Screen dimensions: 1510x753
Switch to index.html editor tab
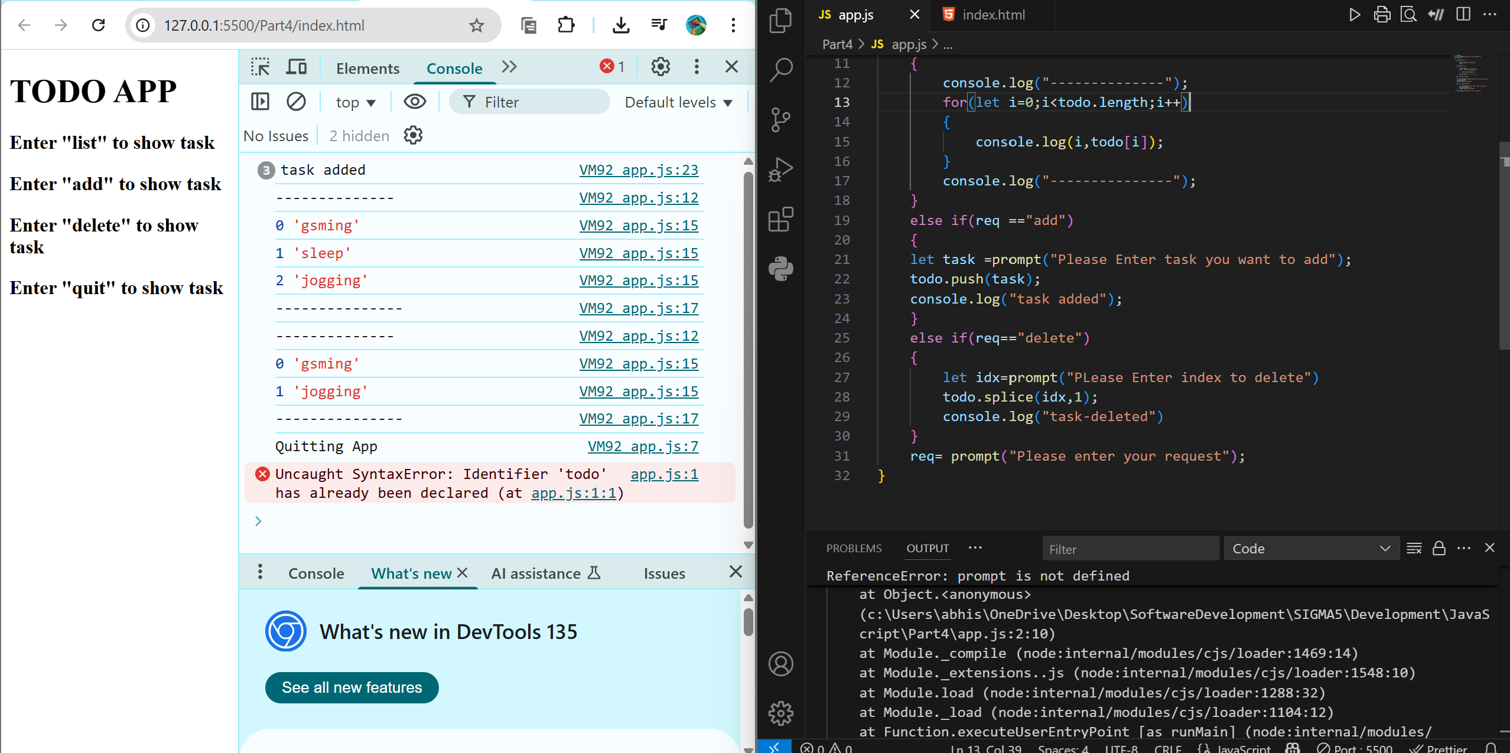(x=993, y=15)
